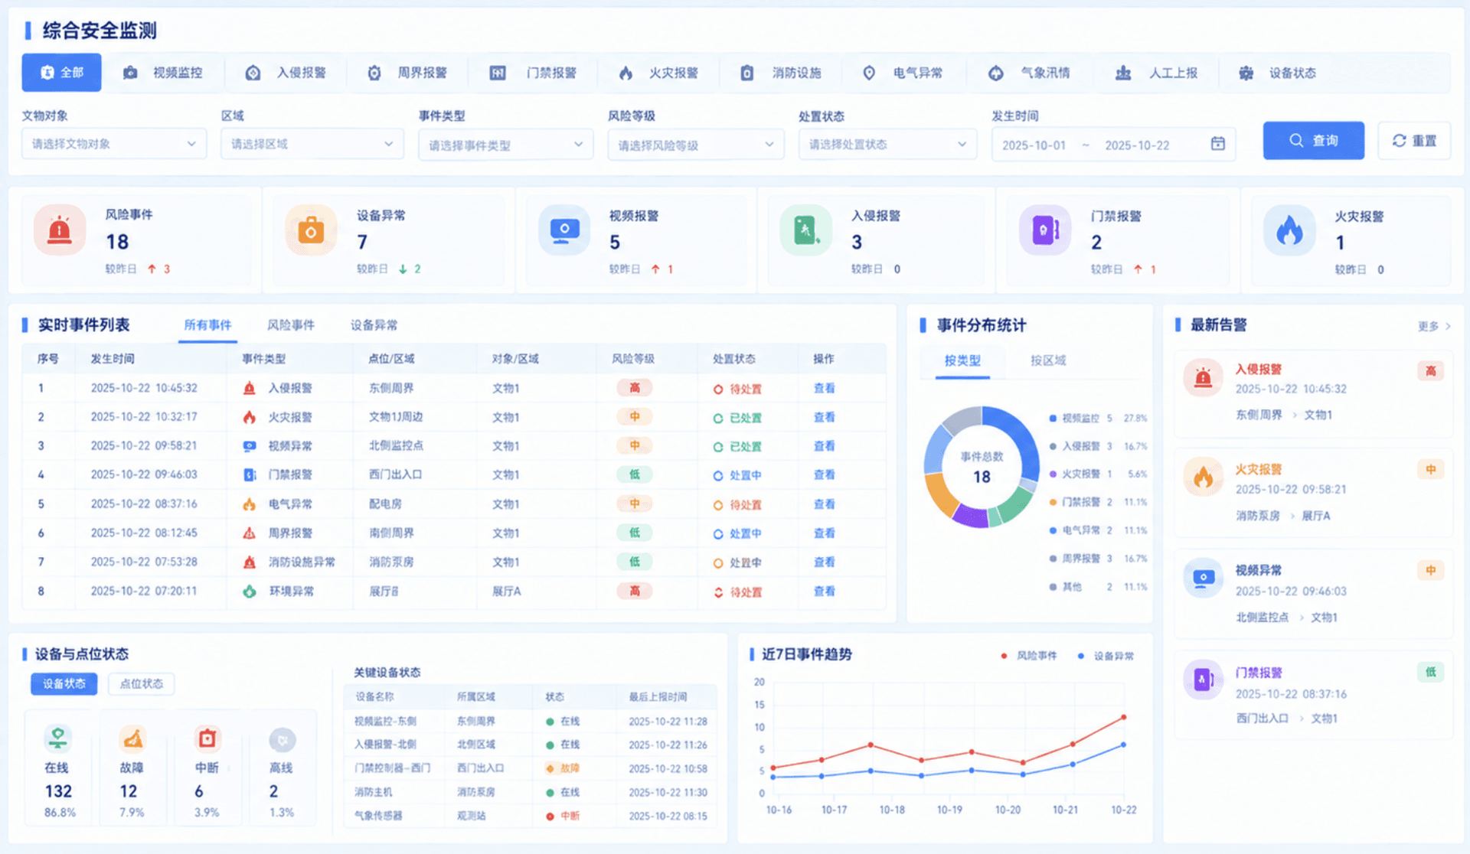Image resolution: width=1470 pixels, height=854 pixels.
Task: Click the end date 2025-10-22 field
Action: pos(1137,145)
